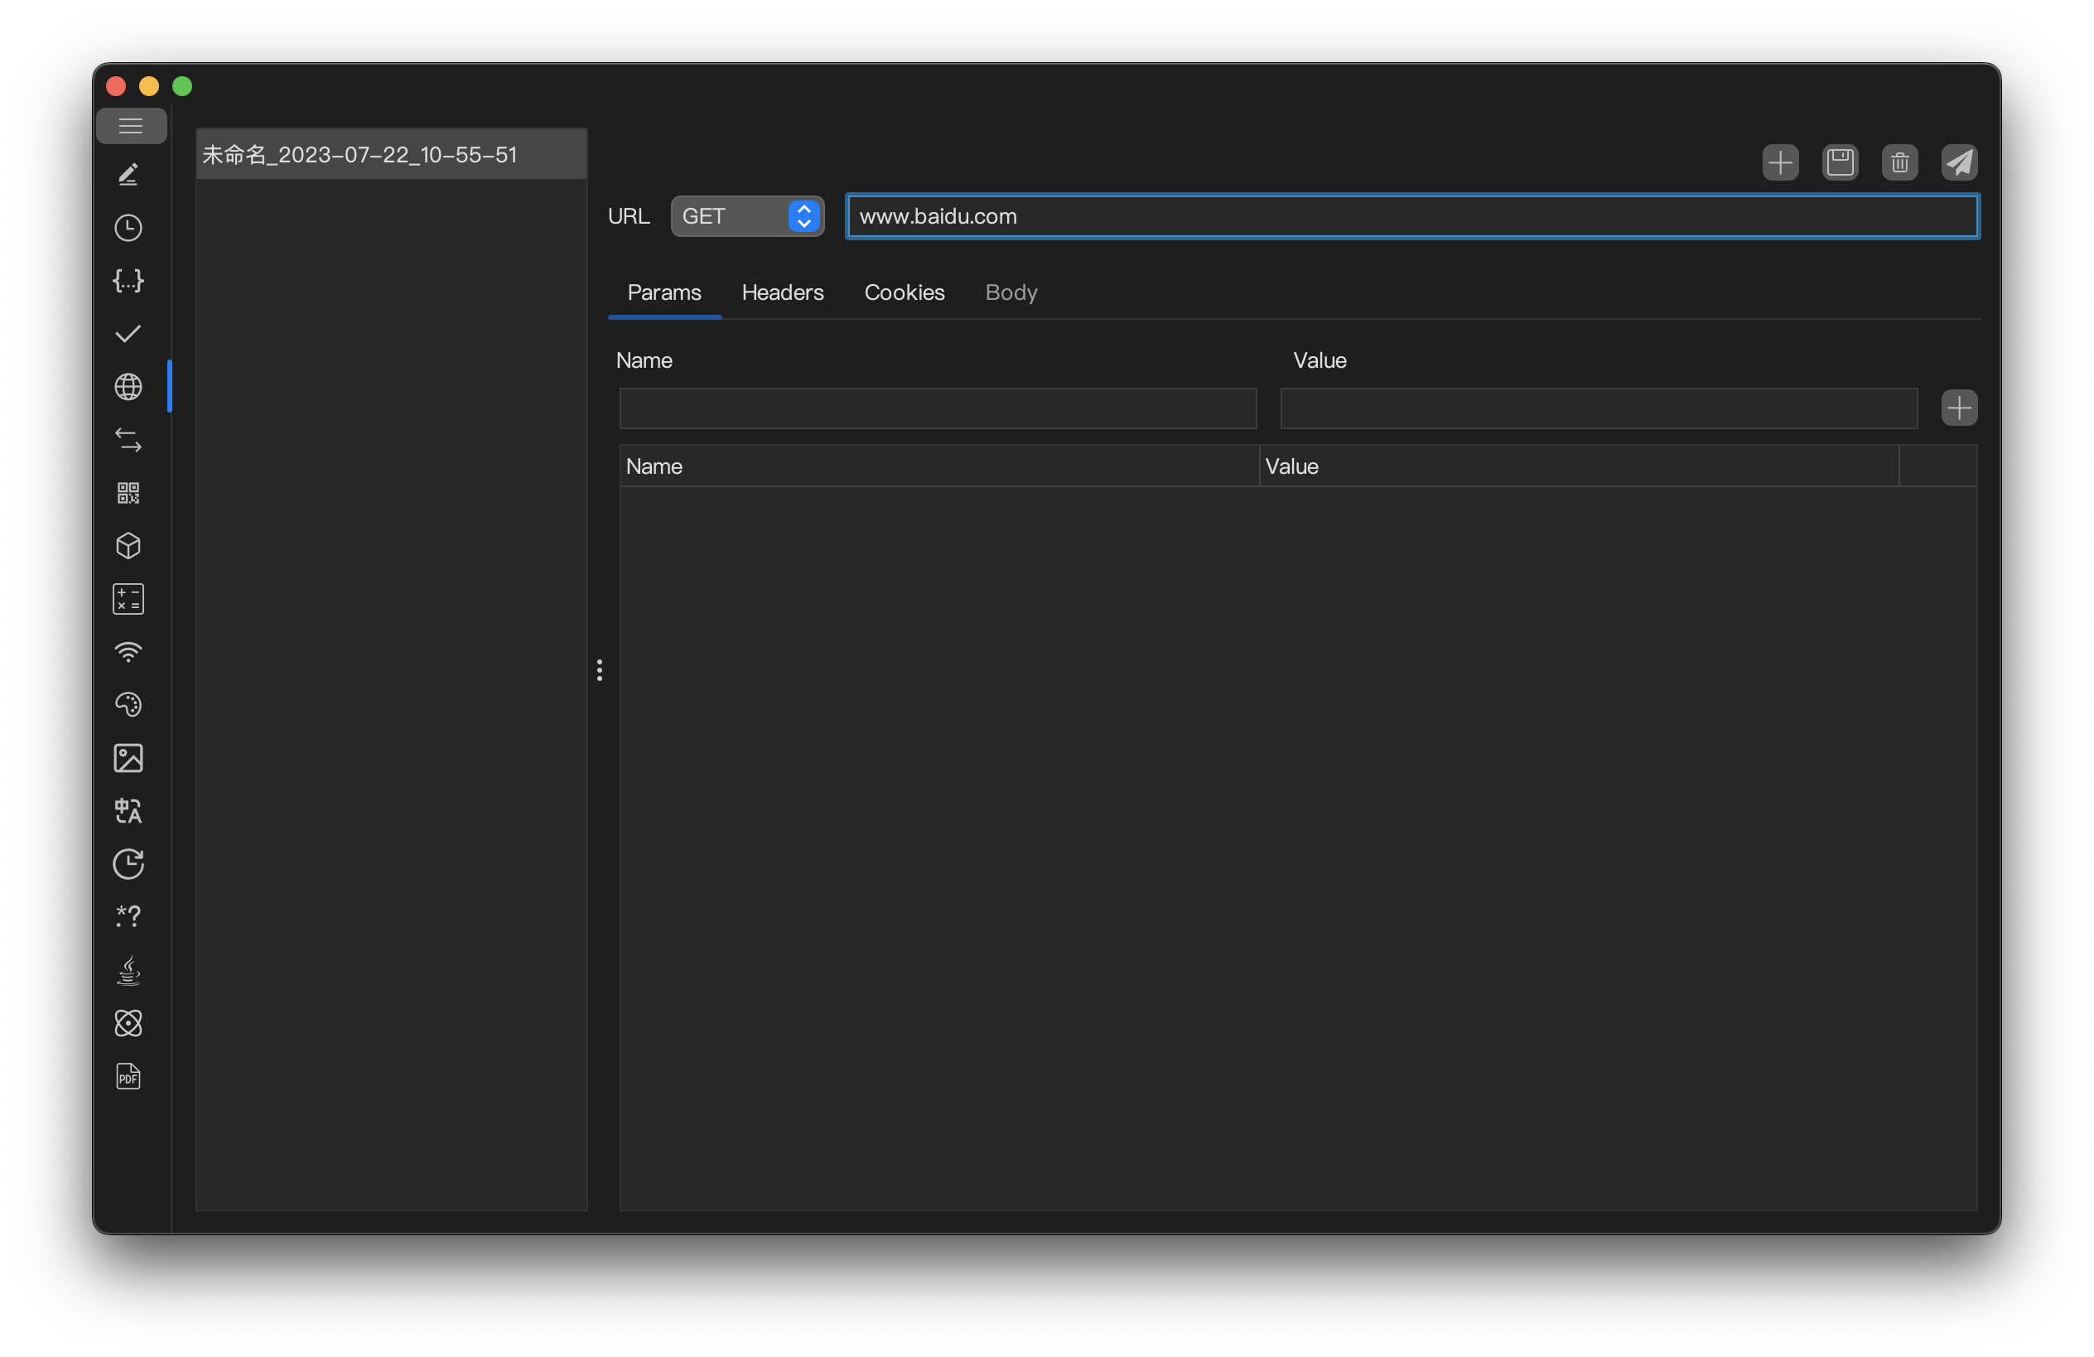The width and height of the screenshot is (2094, 1357).
Task: Open the GET method dropdown
Action: click(747, 216)
